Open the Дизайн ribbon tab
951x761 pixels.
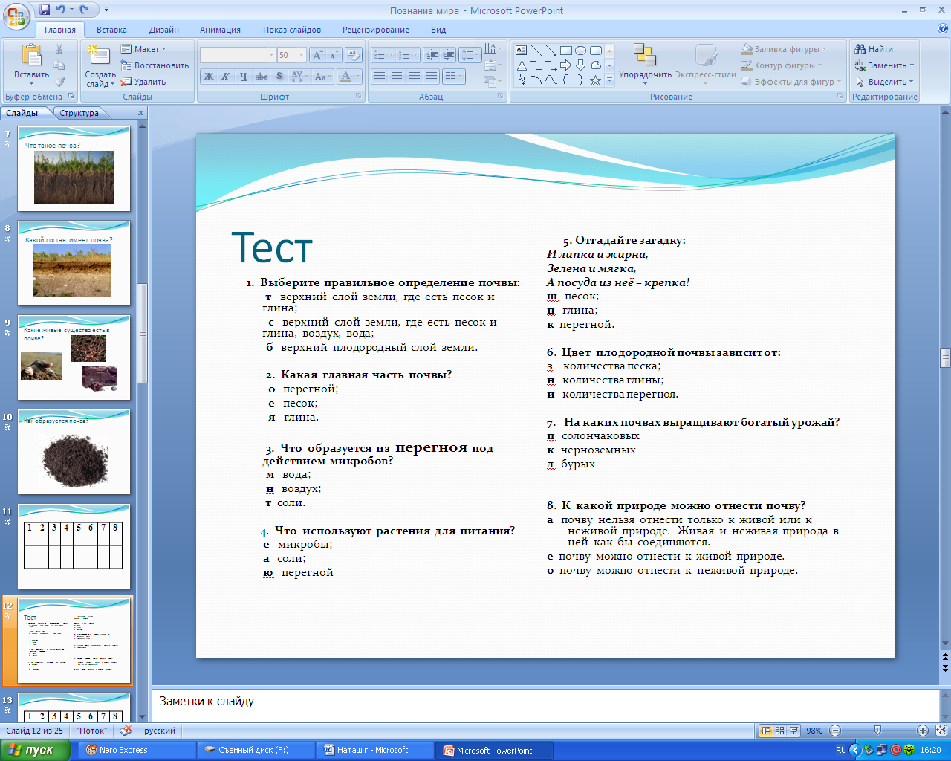[163, 30]
